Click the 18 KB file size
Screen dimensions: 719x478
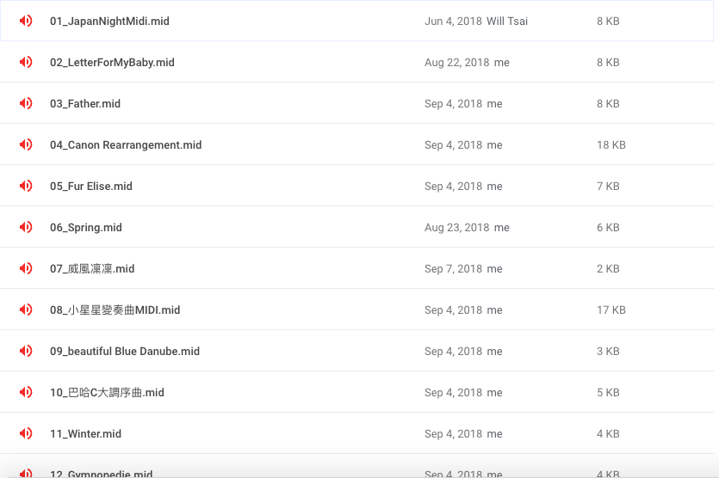pos(611,144)
